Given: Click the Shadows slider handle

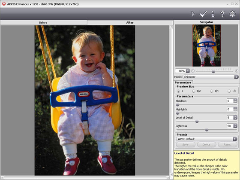Looking at the screenshot, I should point(177,105).
